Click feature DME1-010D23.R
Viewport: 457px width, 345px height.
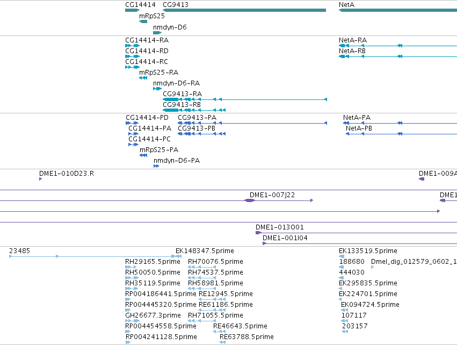[40, 179]
